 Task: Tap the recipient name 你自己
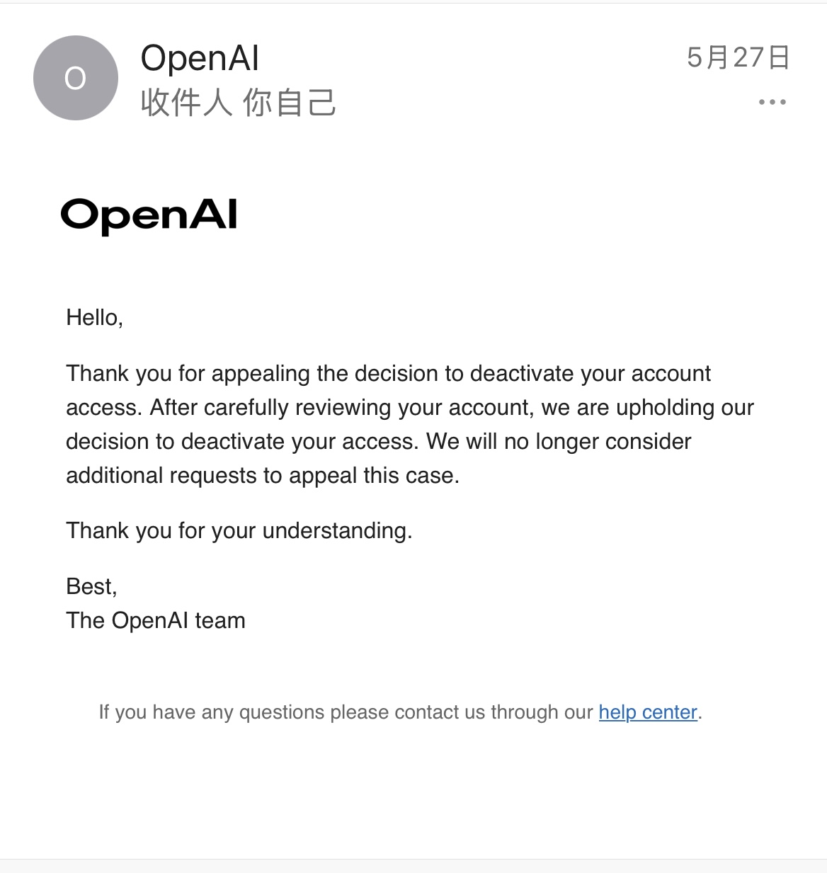pyautogui.click(x=289, y=103)
